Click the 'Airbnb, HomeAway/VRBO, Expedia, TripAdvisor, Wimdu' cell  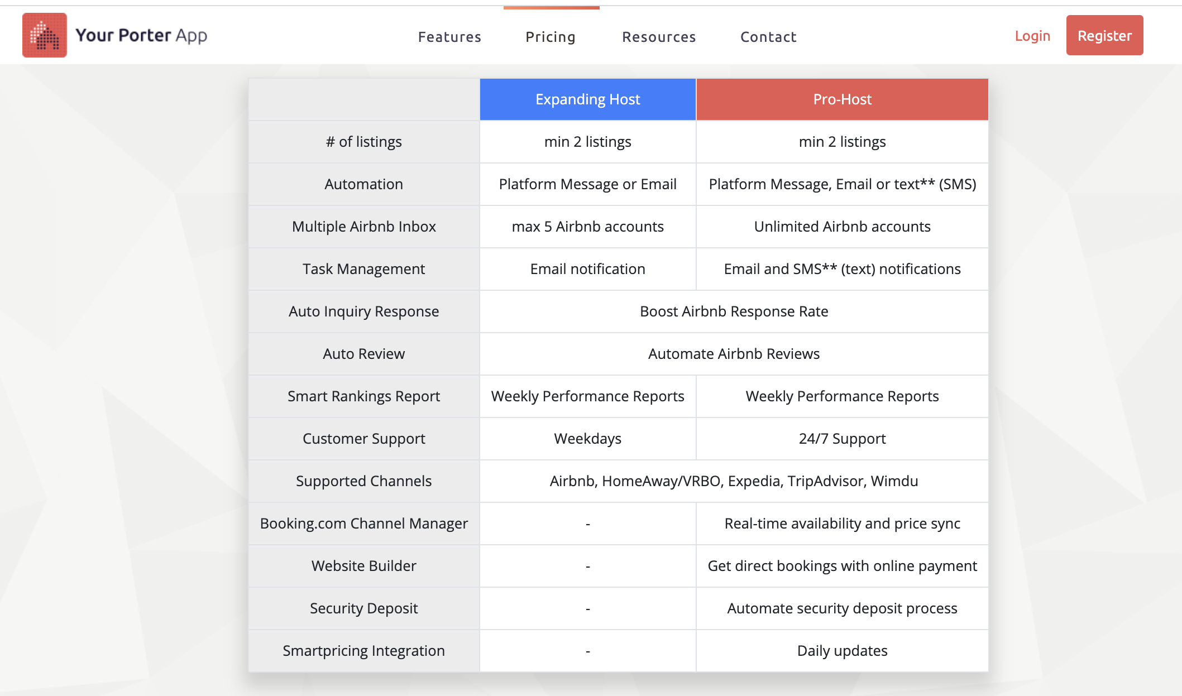pos(734,481)
